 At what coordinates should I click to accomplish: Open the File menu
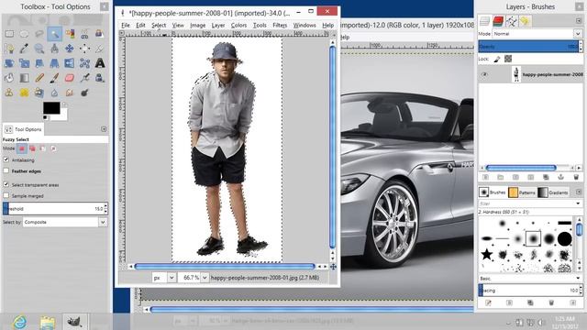coord(126,25)
